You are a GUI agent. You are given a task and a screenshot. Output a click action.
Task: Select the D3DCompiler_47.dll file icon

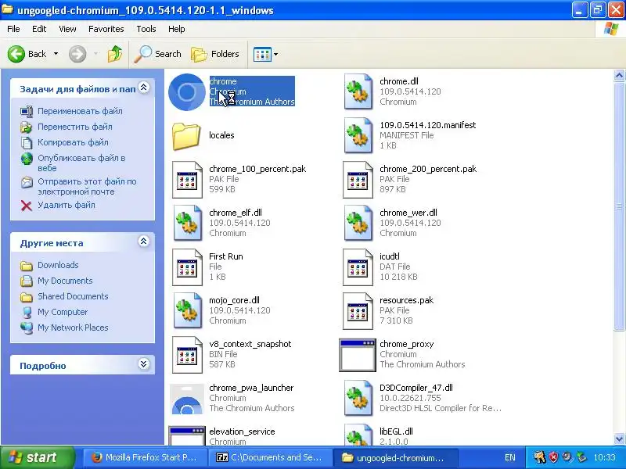click(358, 398)
